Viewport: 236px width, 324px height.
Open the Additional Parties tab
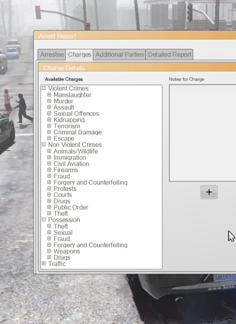[x=120, y=54]
